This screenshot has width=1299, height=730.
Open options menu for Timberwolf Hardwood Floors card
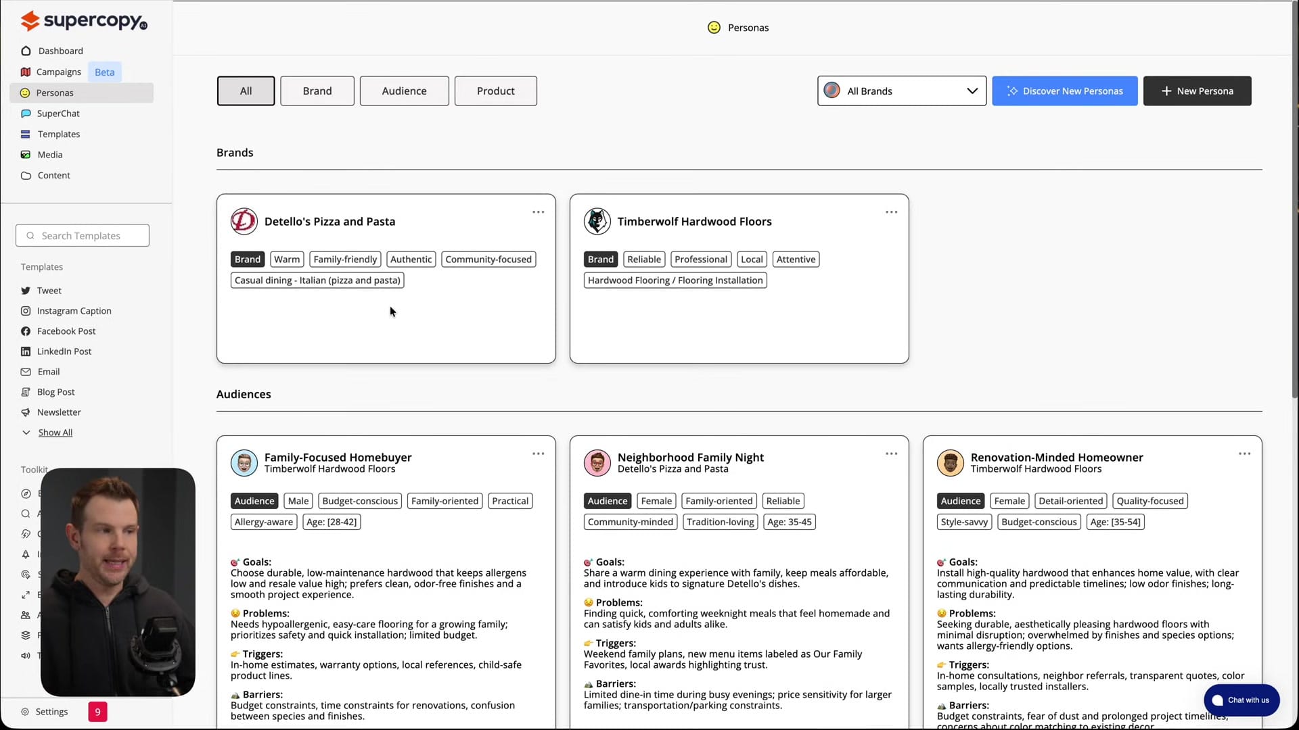(892, 212)
